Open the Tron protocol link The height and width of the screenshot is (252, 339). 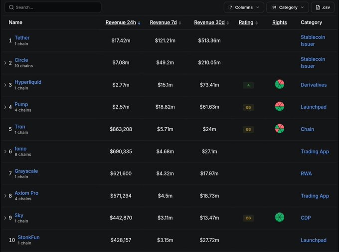(20, 127)
